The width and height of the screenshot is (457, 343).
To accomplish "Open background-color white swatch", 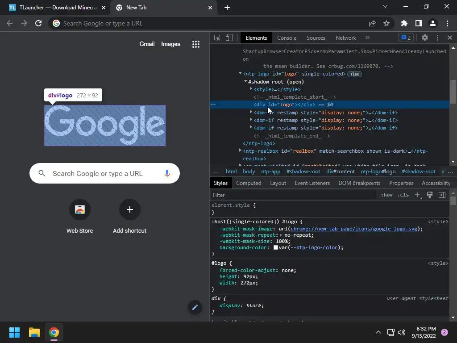I will (x=275, y=247).
